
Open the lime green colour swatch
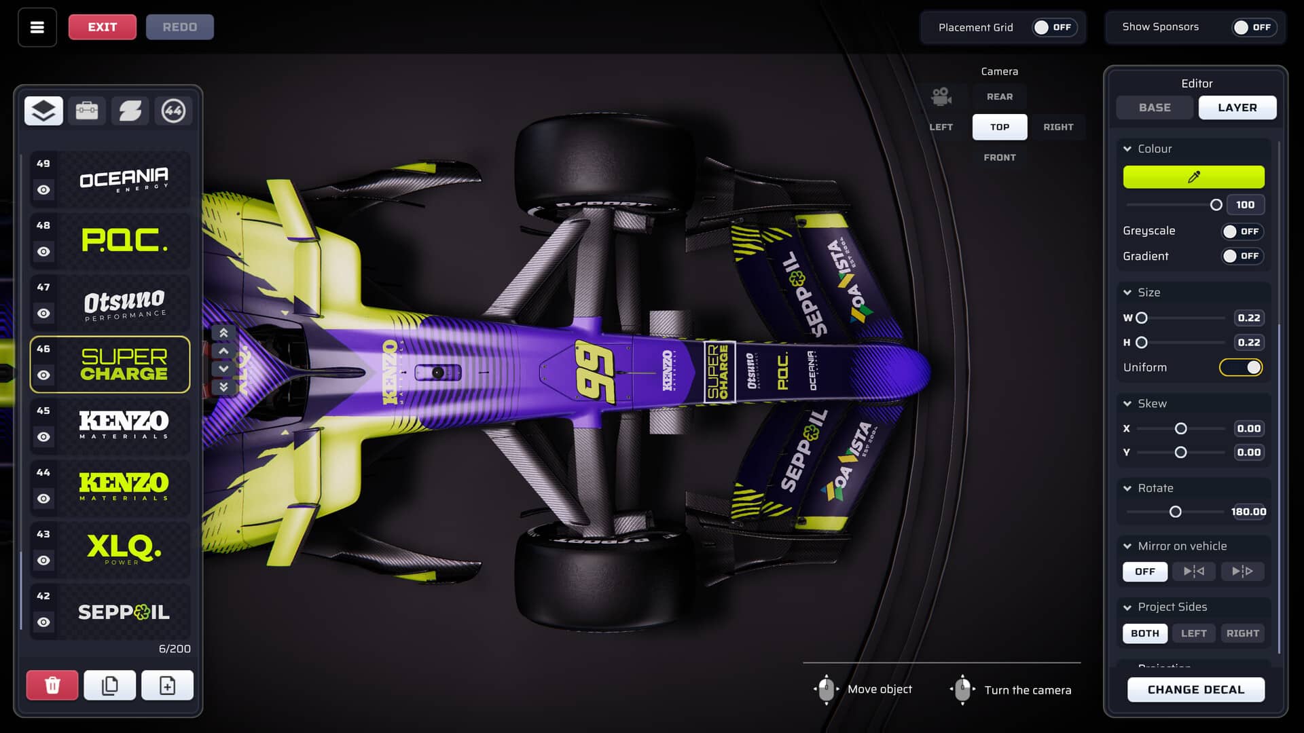tap(1193, 177)
